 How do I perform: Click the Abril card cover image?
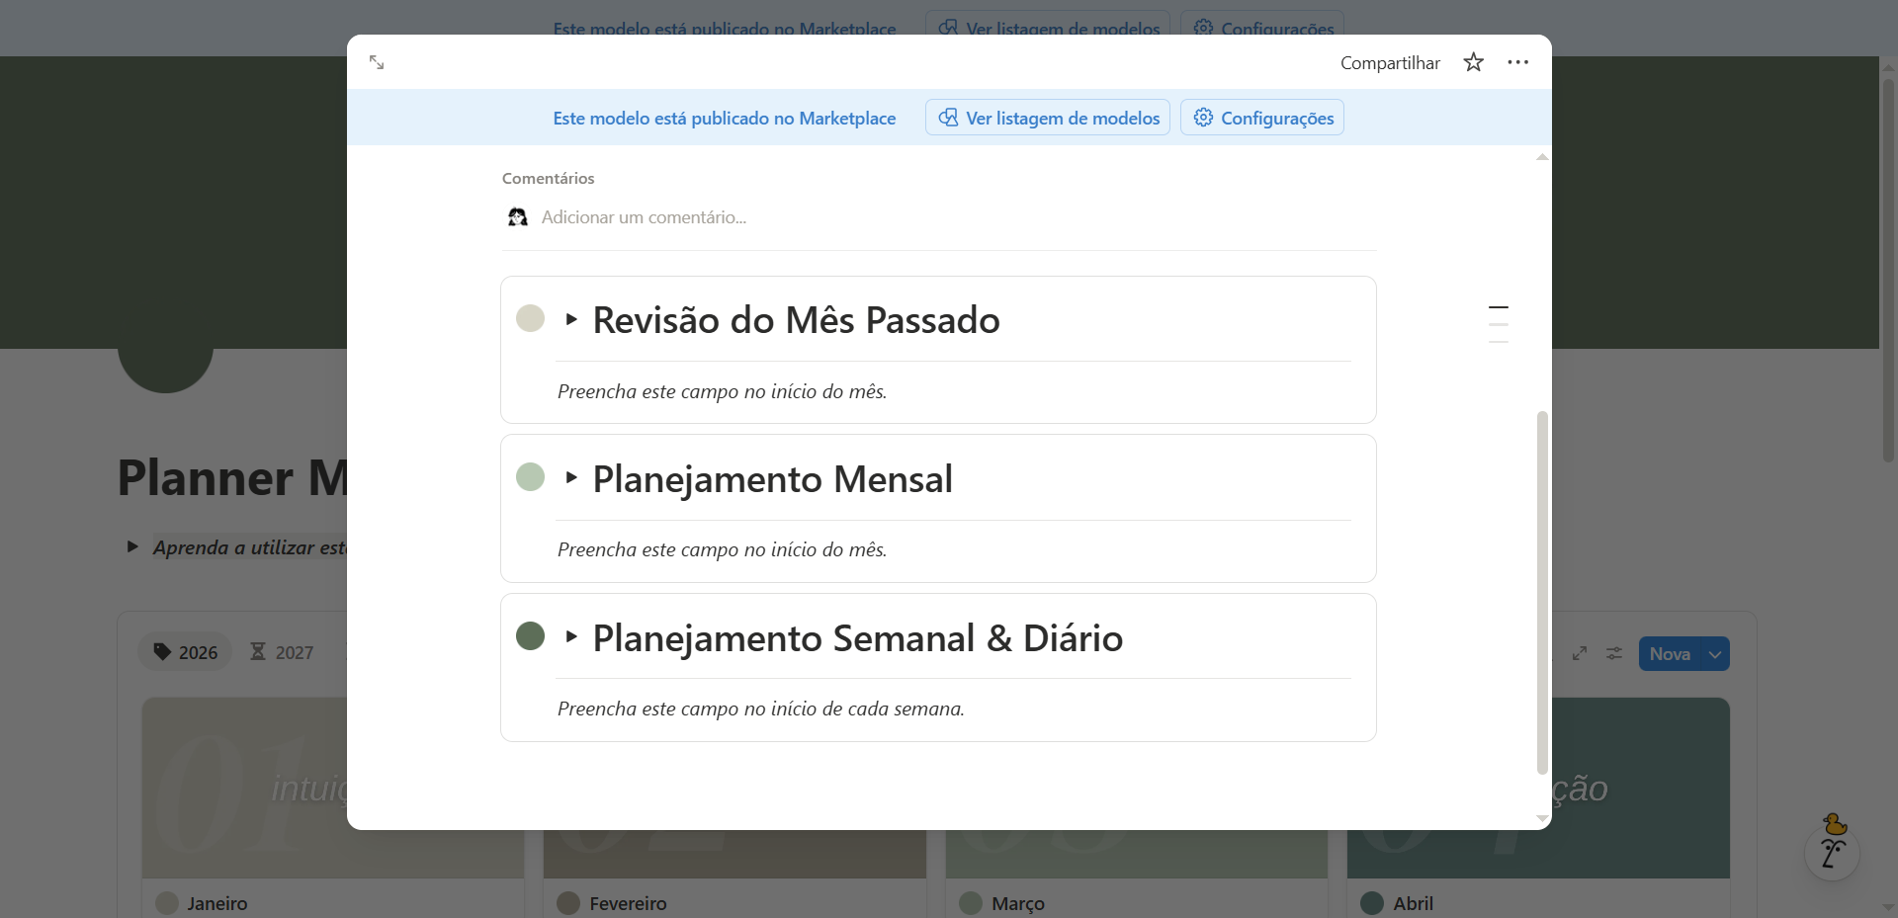pyautogui.click(x=1641, y=788)
